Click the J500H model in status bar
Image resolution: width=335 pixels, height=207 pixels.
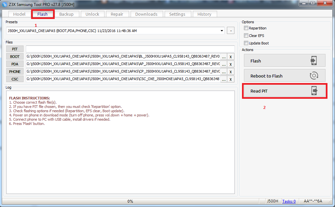pos(272,201)
